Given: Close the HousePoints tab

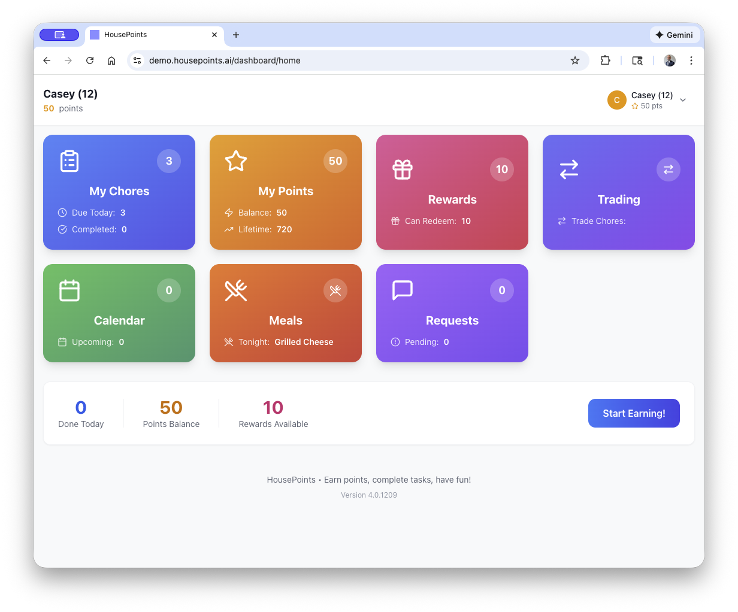Looking at the screenshot, I should [214, 35].
